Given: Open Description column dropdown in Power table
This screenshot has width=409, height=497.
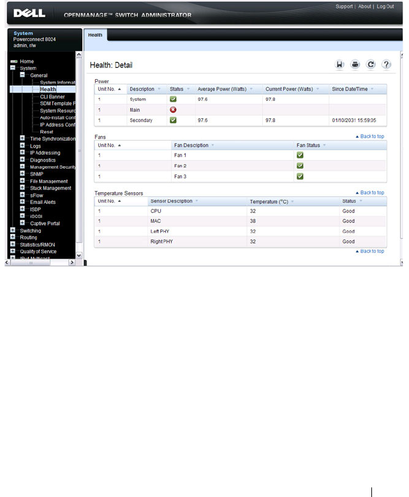Looking at the screenshot, I should click(160, 89).
